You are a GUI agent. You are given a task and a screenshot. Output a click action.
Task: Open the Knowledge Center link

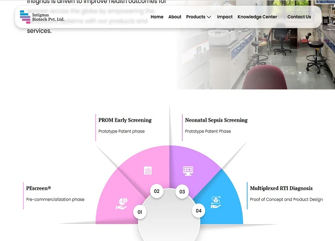[x=257, y=17]
